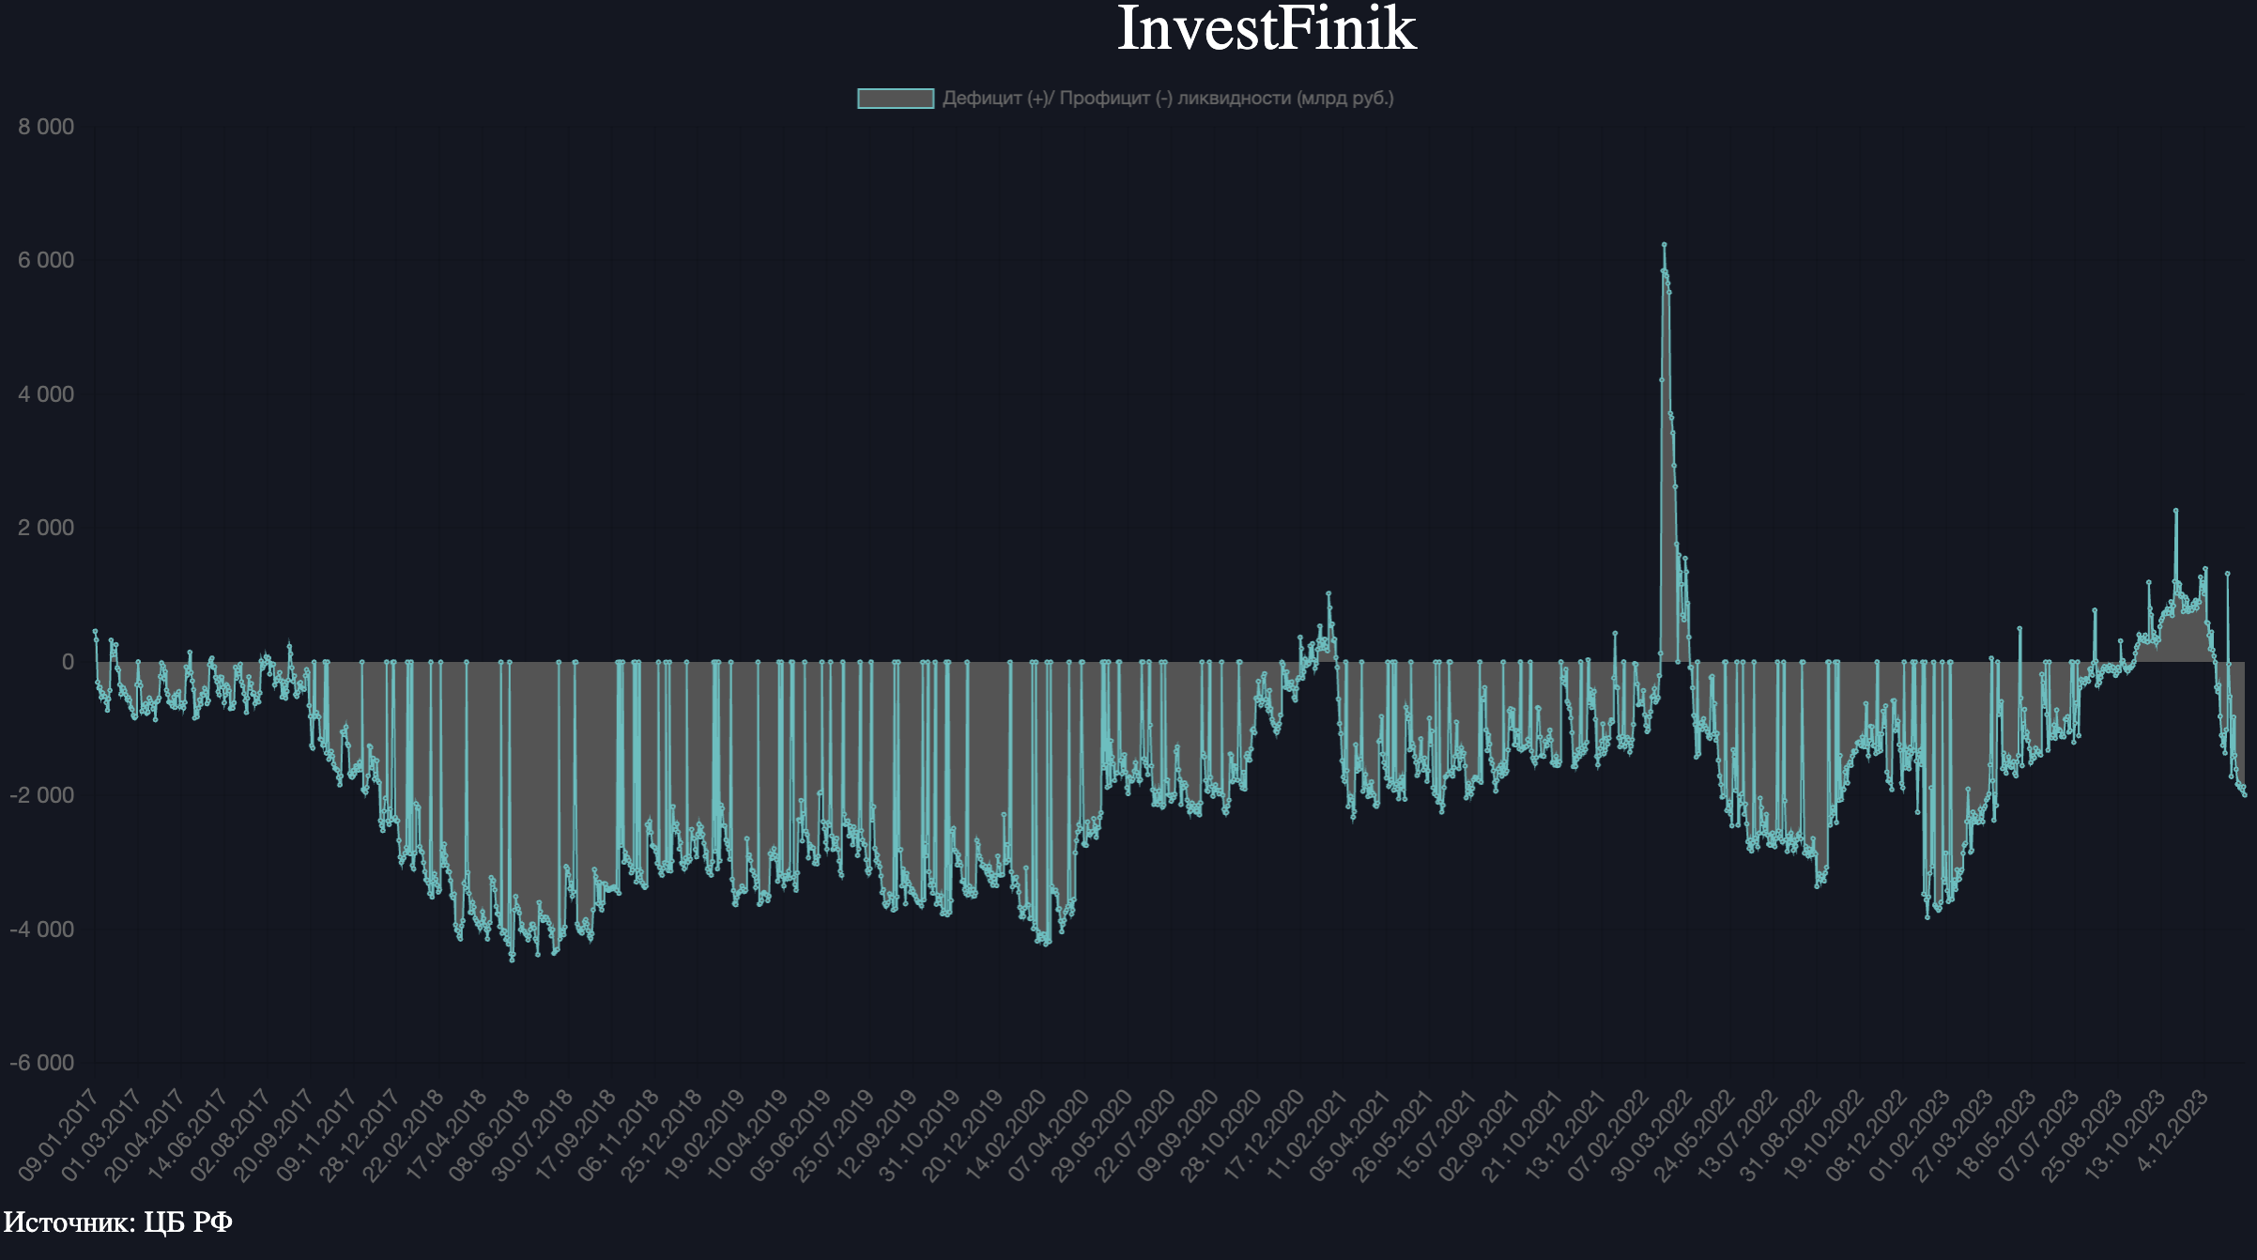Screen dimensions: 2257x1260
Task: Click the 0 y-axis label
Action: (68, 662)
